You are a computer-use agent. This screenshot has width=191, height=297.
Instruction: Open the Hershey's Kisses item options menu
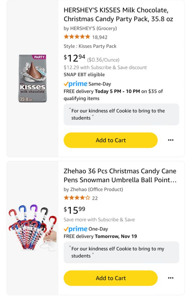pyautogui.click(x=171, y=140)
